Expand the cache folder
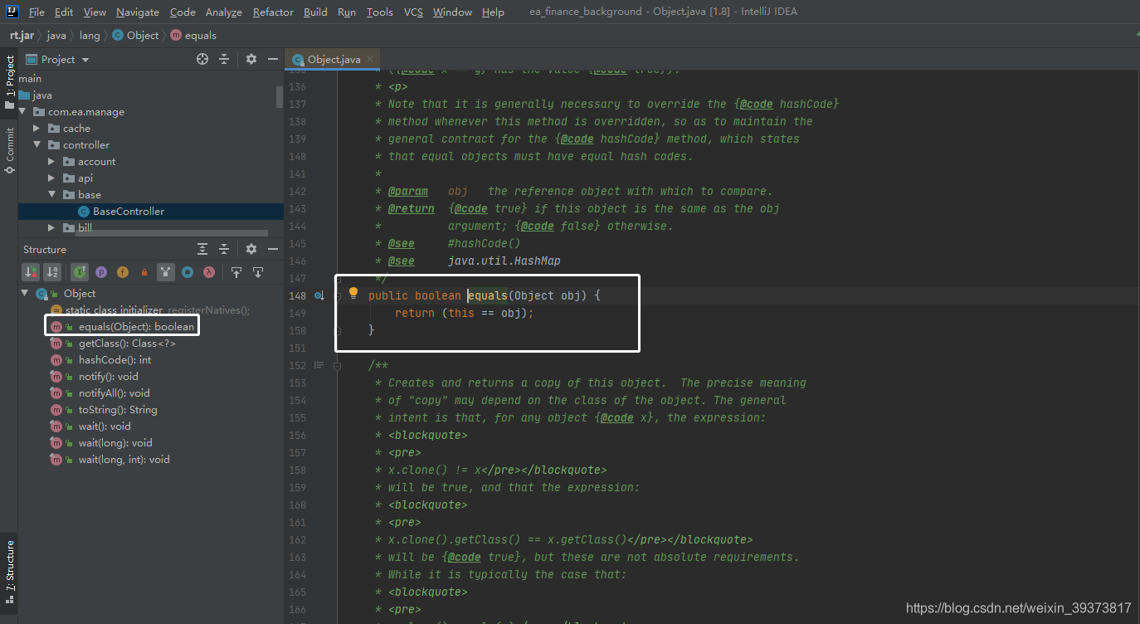Image resolution: width=1140 pixels, height=624 pixels. pos(37,129)
